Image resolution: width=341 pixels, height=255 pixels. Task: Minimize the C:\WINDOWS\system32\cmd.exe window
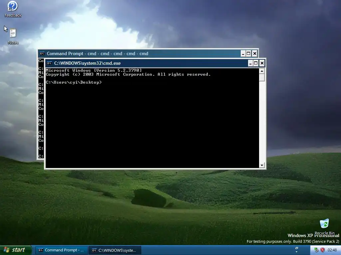[250, 63]
